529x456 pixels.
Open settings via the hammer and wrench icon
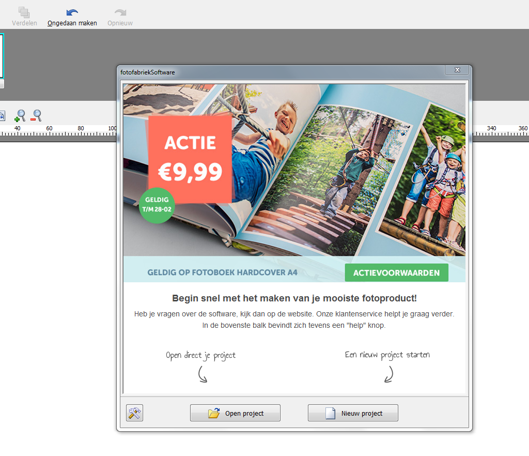[135, 413]
